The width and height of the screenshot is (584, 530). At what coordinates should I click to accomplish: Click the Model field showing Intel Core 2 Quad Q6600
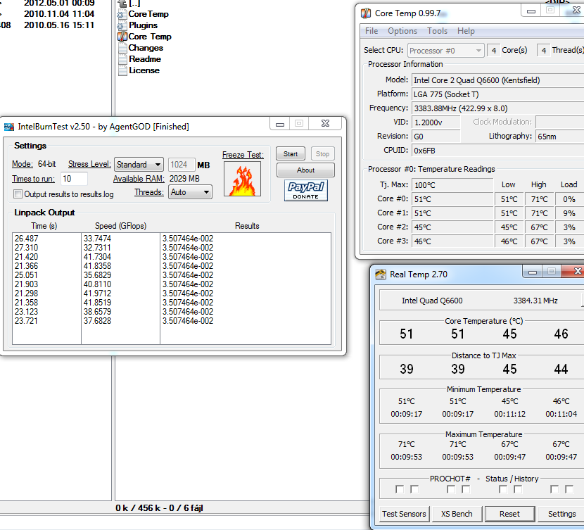click(497, 80)
